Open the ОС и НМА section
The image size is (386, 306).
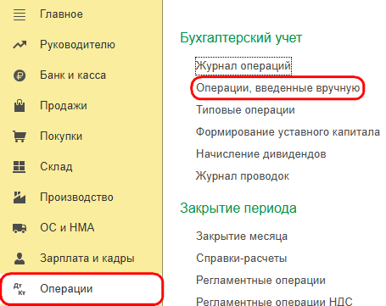[x=67, y=228]
